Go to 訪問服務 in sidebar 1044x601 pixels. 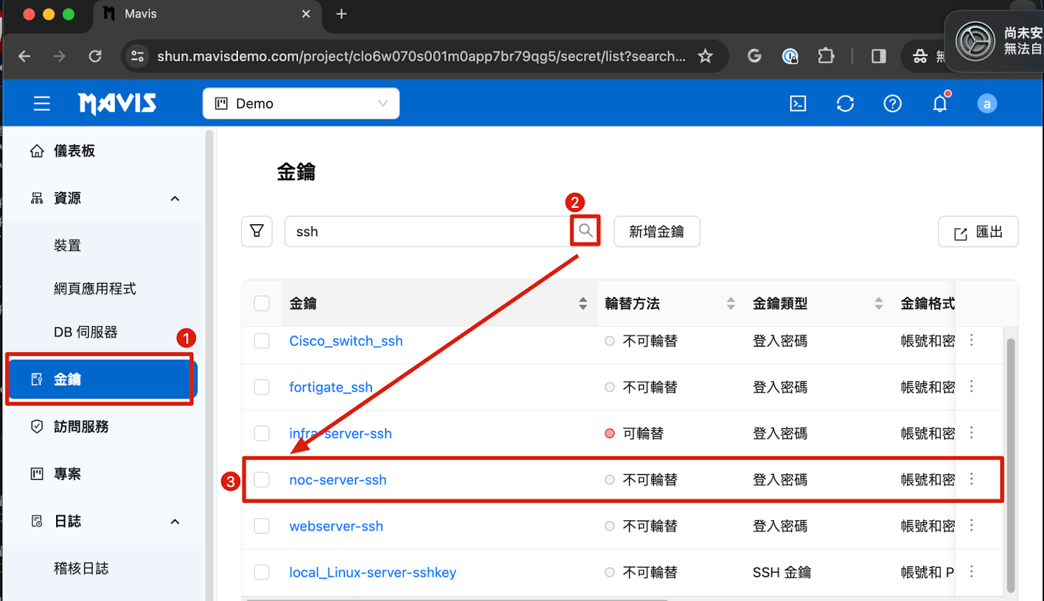click(81, 427)
